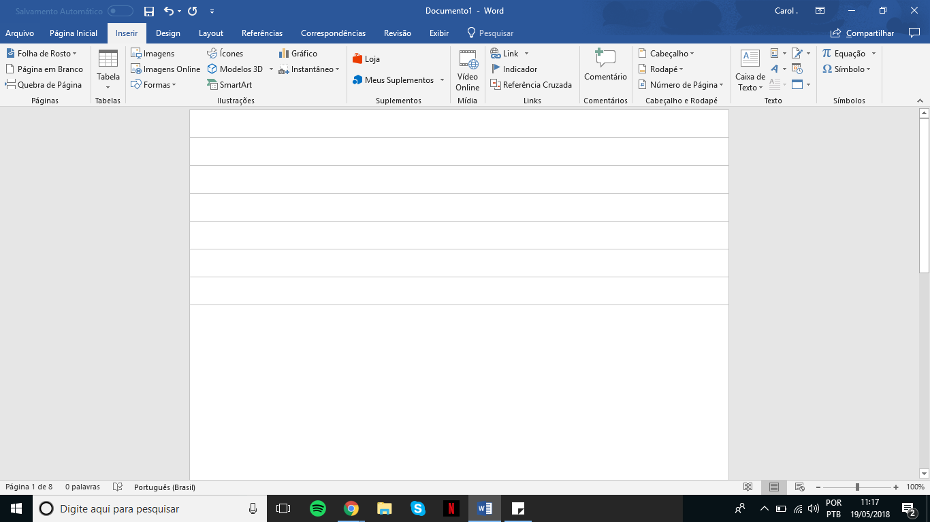Open the comments pane icon beside Compartilhar
Screen dimensions: 930x522
(914, 33)
